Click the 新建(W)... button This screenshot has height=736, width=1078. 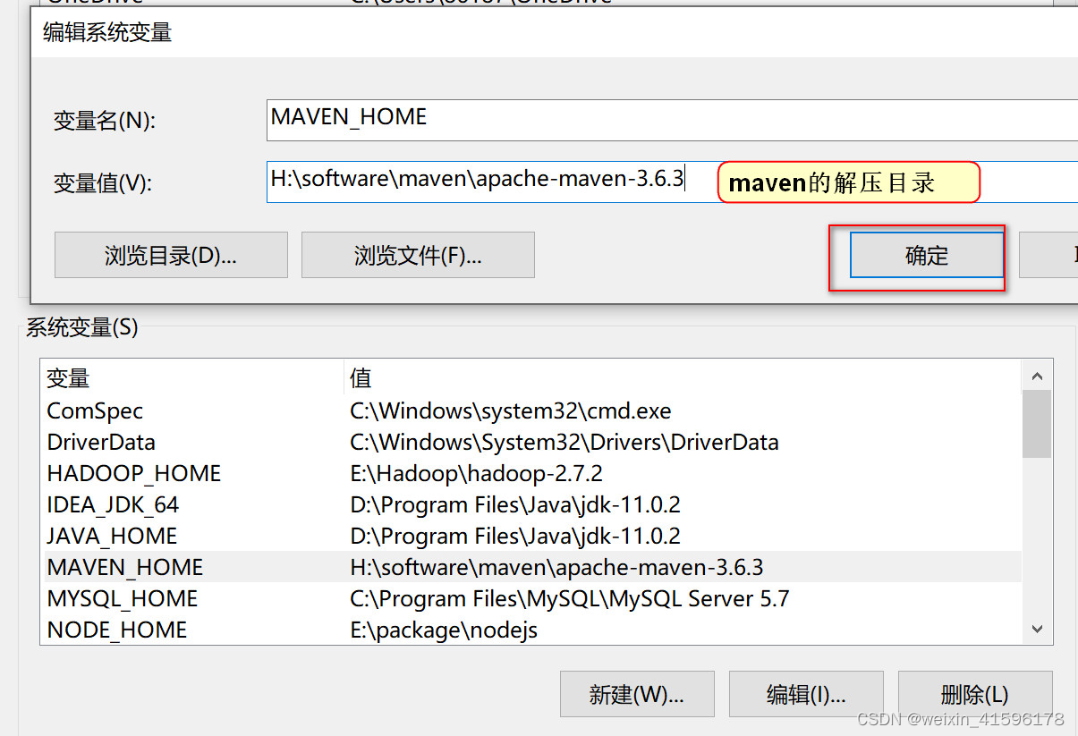[637, 694]
